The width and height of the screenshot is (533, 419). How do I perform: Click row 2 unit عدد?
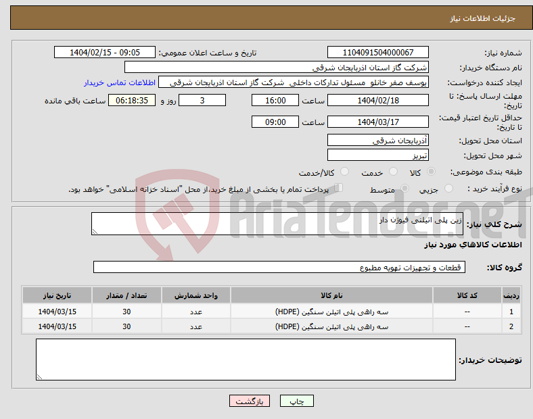pyautogui.click(x=196, y=326)
